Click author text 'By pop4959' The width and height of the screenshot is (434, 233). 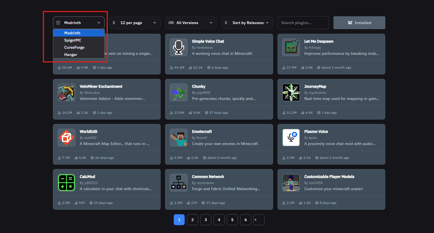point(201,93)
